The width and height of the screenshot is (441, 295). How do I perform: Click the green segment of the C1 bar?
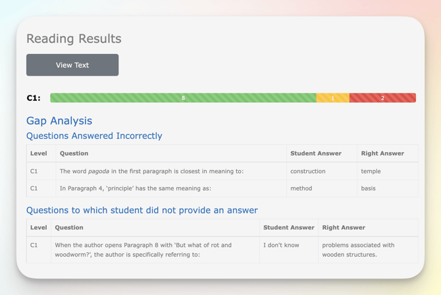pos(183,98)
